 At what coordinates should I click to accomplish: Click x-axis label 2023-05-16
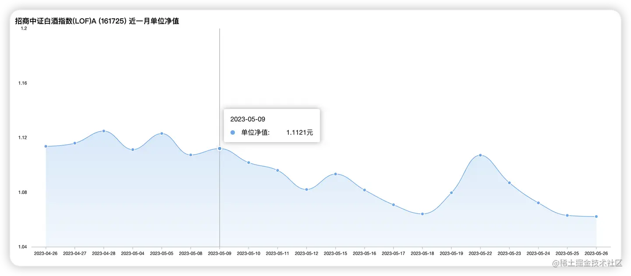pos(365,253)
